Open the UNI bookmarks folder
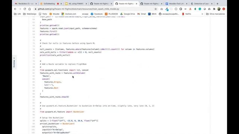 coord(18,14)
